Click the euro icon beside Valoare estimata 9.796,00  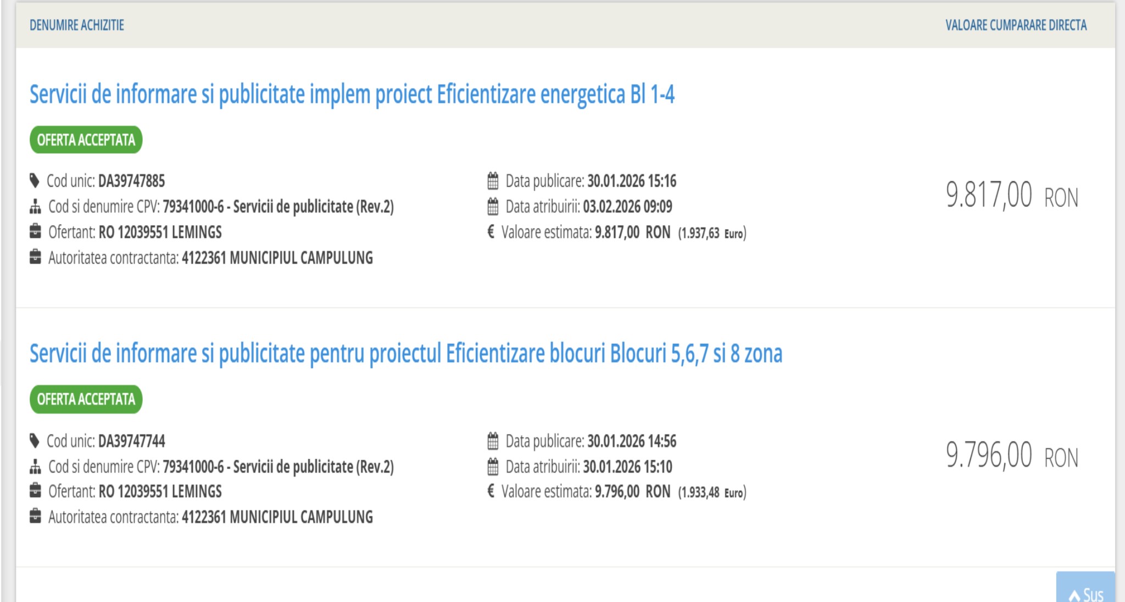coord(491,491)
